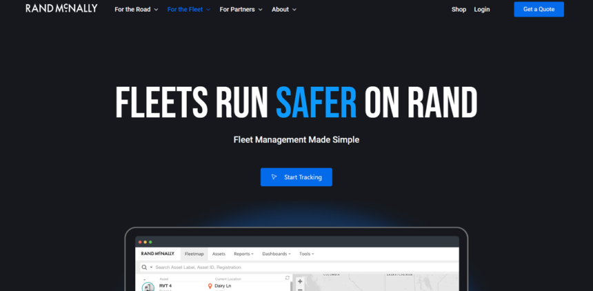Click the Rand McNally logo inside mockup
The image size is (593, 291).
coord(158,254)
